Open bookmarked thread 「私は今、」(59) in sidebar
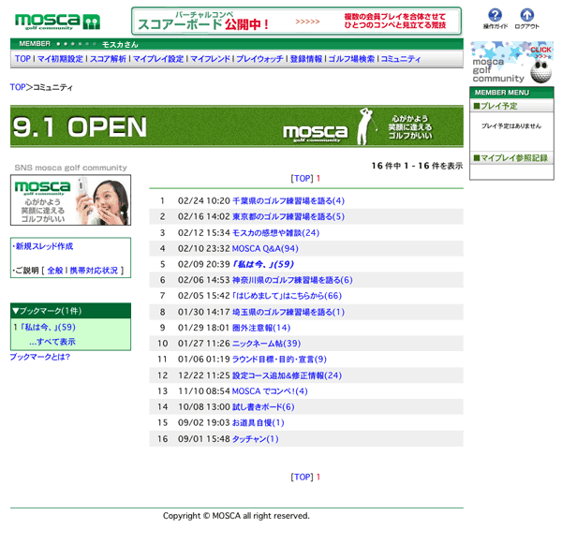Image resolution: width=562 pixels, height=544 pixels. click(47, 327)
